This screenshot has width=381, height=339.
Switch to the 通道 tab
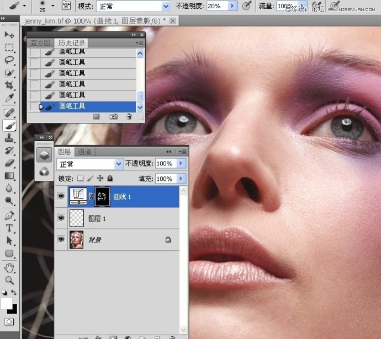[84, 152]
